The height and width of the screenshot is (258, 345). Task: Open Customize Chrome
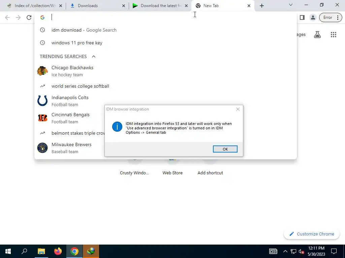point(312,234)
